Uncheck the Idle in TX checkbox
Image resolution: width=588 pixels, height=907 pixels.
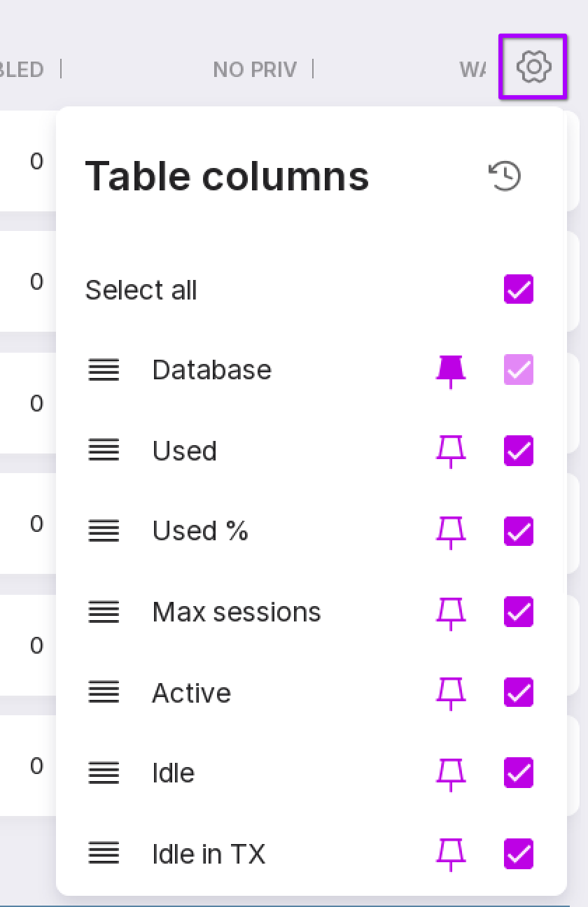coord(519,854)
